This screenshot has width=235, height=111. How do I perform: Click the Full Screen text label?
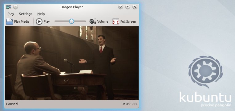(x=128, y=21)
